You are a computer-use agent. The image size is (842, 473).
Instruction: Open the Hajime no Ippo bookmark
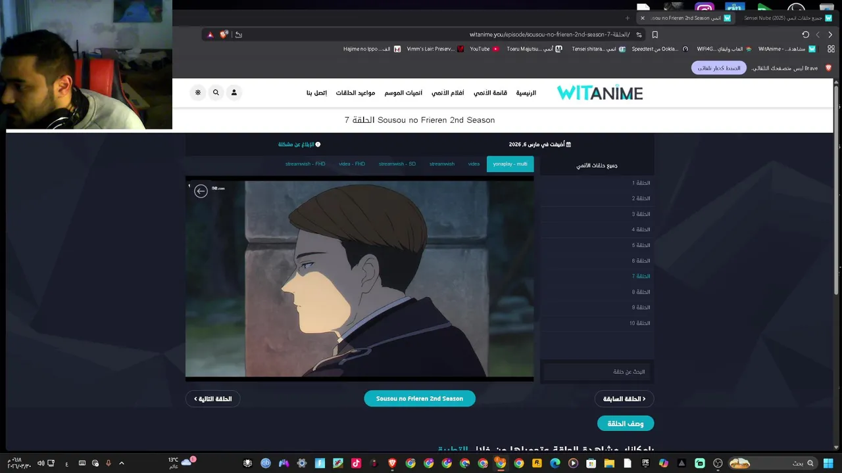click(372, 49)
